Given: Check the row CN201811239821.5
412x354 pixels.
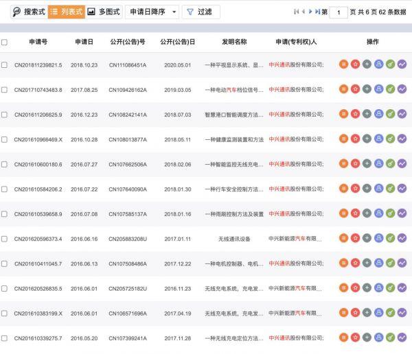Looking at the screenshot, I should coord(4,65).
